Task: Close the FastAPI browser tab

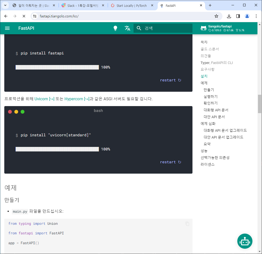Action: pos(201,5)
